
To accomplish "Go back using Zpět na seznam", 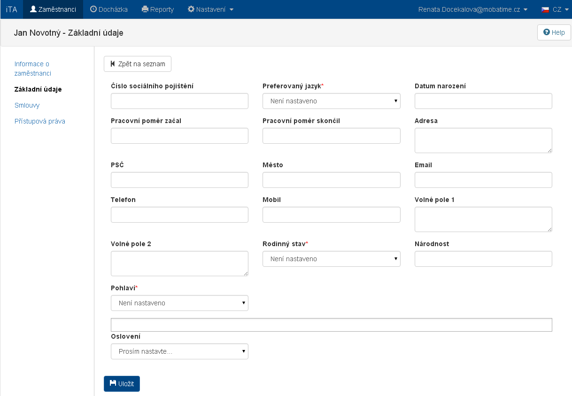I will coord(138,64).
